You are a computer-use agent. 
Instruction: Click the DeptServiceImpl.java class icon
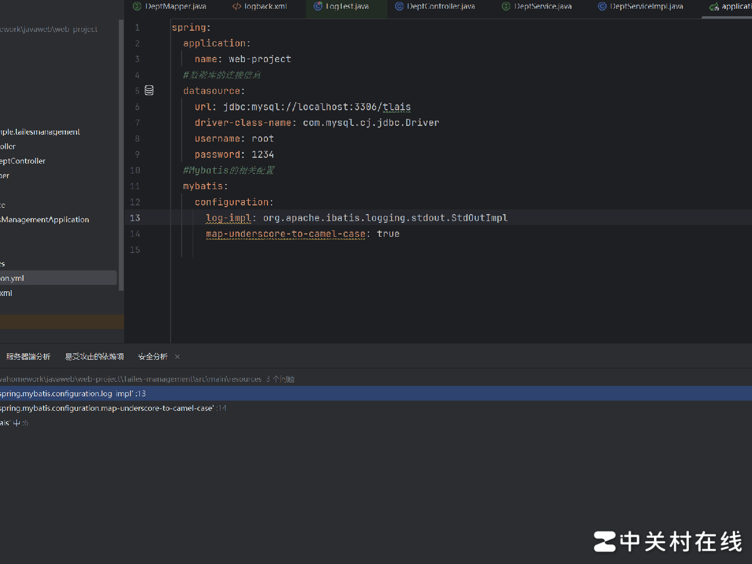point(602,6)
